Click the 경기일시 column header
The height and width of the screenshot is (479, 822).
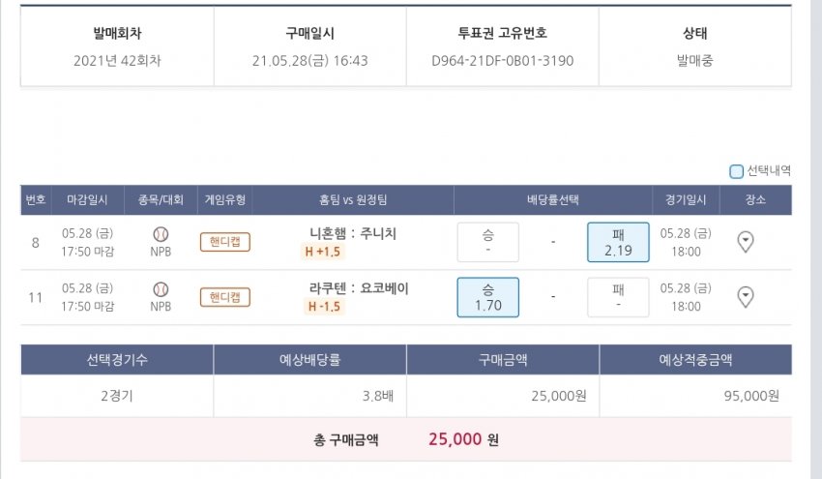click(686, 200)
